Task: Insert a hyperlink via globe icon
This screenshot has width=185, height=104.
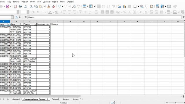Action: click(x=142, y=6)
